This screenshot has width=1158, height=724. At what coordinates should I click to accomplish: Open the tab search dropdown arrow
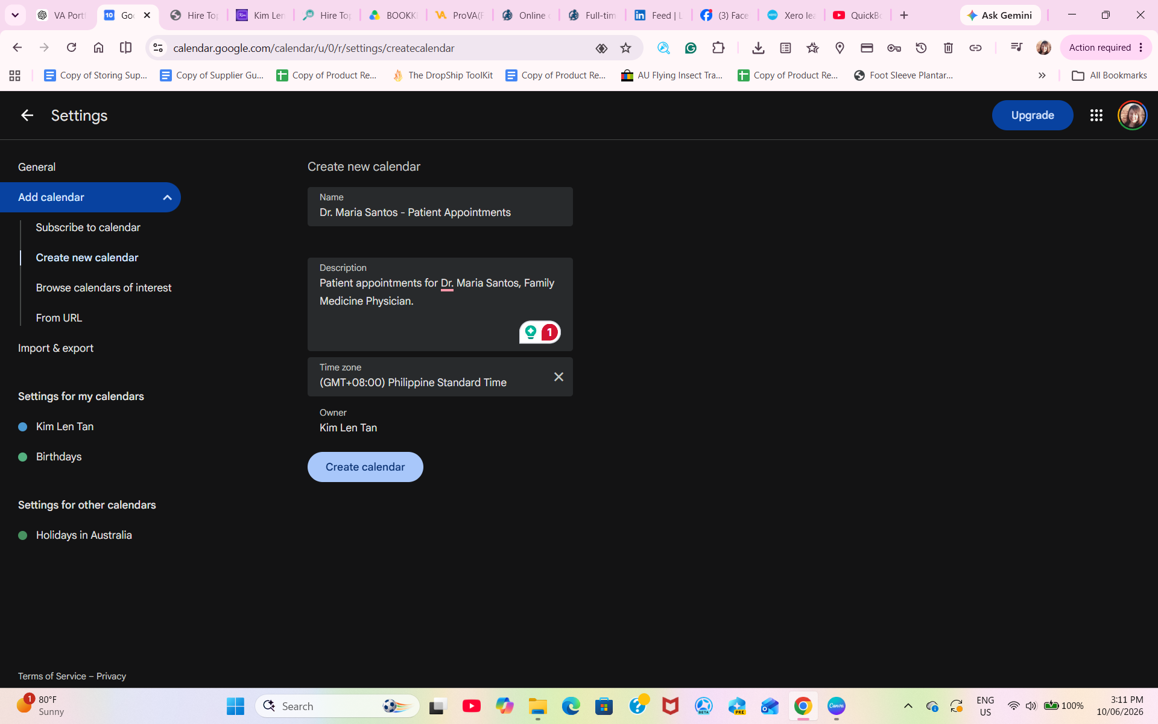tap(15, 15)
